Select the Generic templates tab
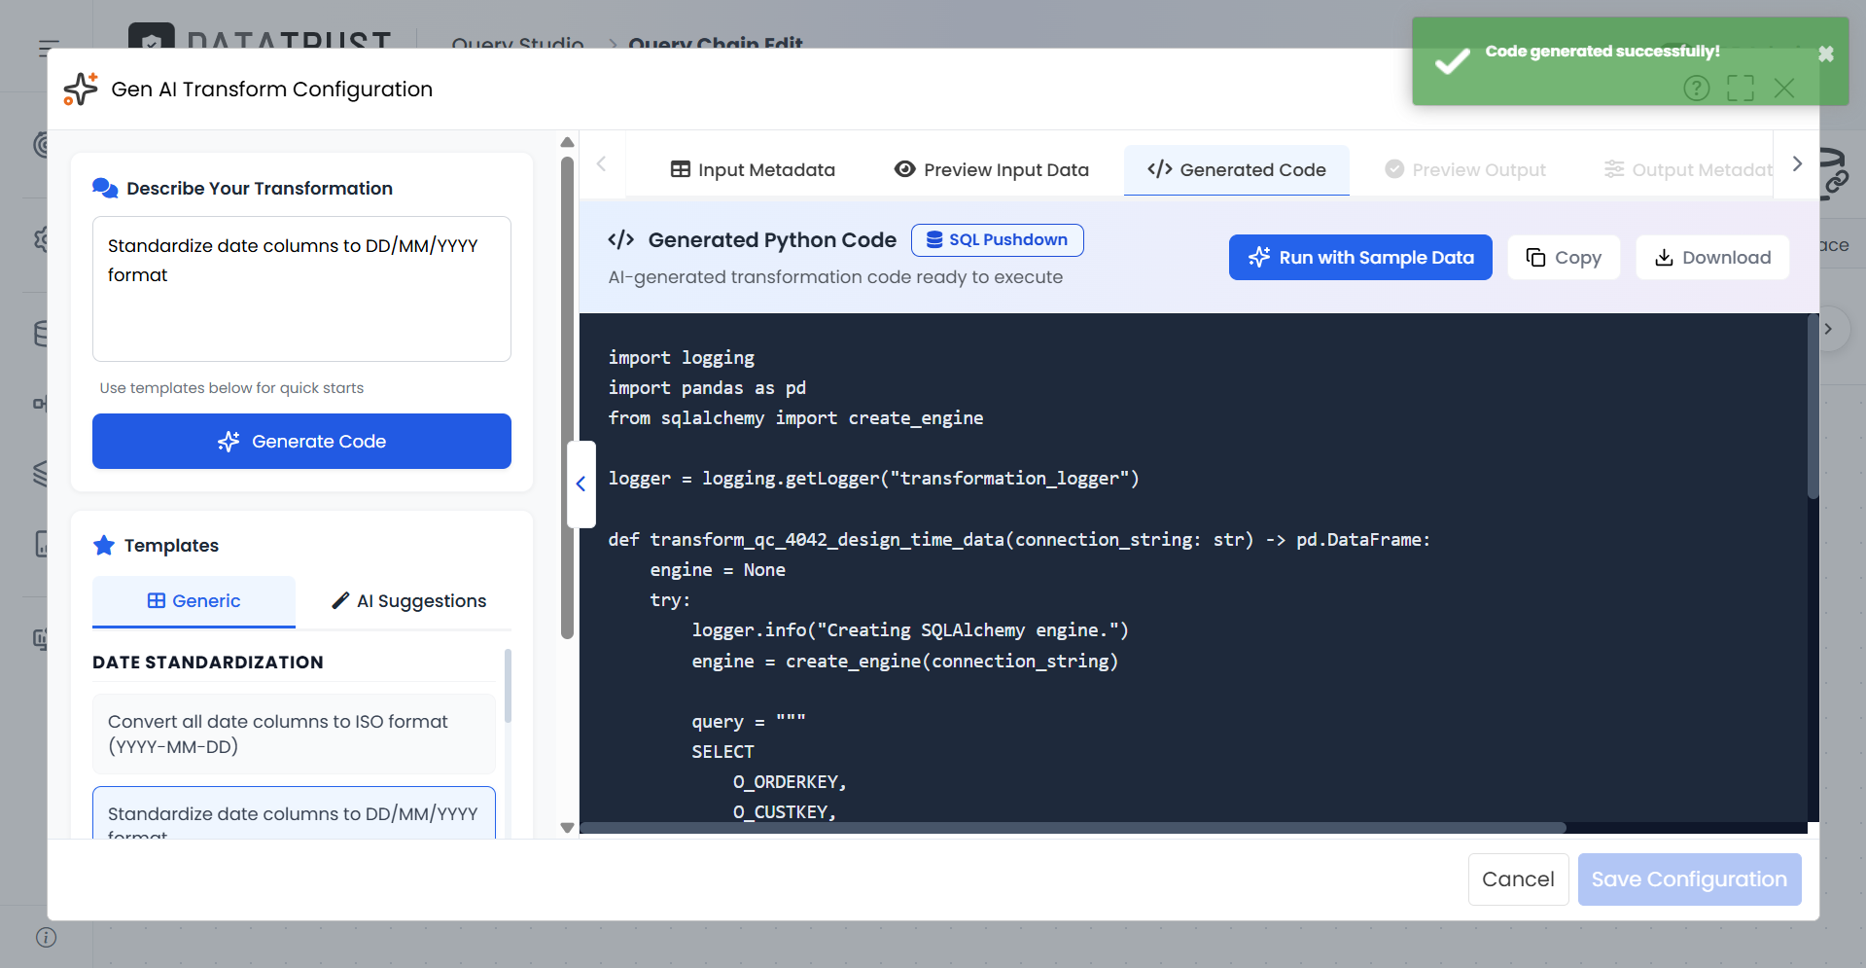This screenshot has width=1866, height=968. click(x=194, y=600)
